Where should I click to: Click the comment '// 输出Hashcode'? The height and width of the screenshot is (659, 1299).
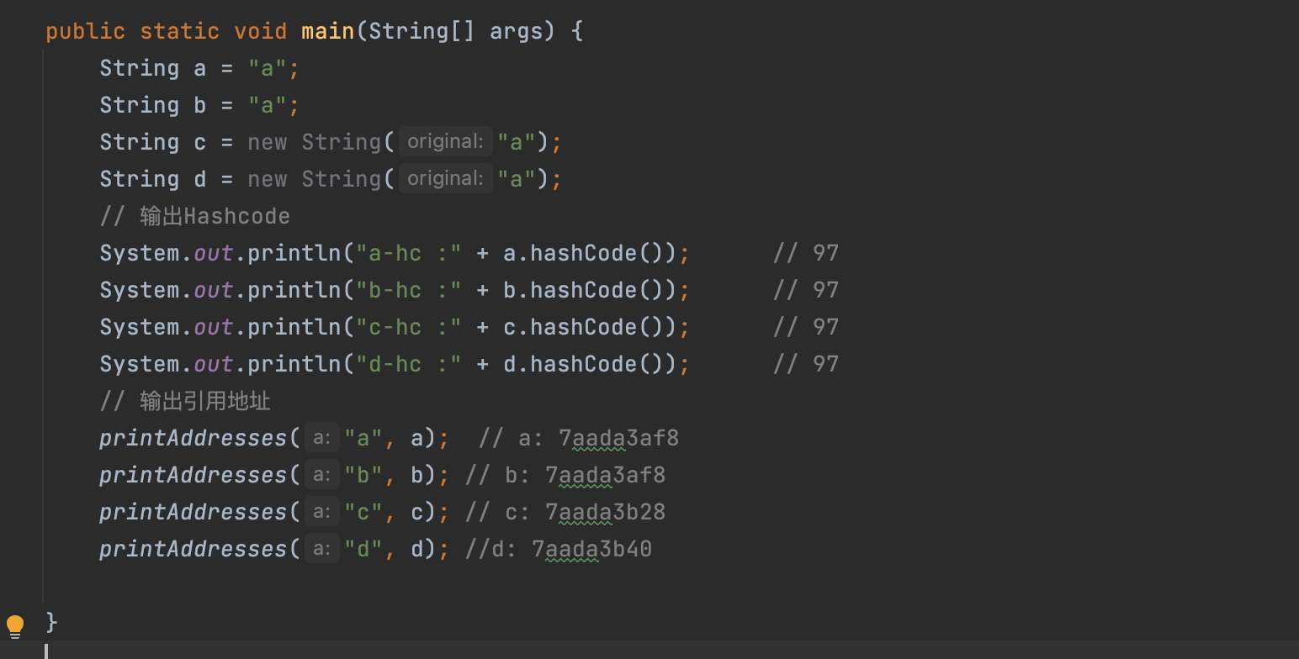click(194, 216)
